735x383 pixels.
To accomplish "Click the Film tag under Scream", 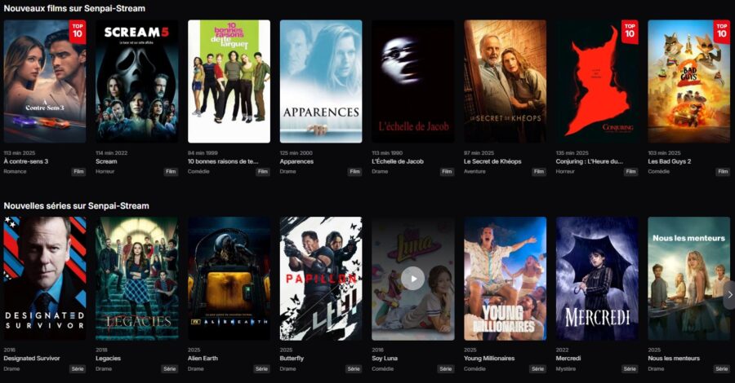I will point(171,172).
